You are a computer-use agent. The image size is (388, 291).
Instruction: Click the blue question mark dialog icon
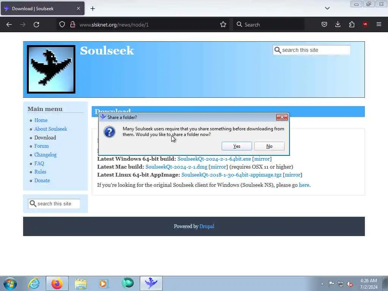point(110,132)
